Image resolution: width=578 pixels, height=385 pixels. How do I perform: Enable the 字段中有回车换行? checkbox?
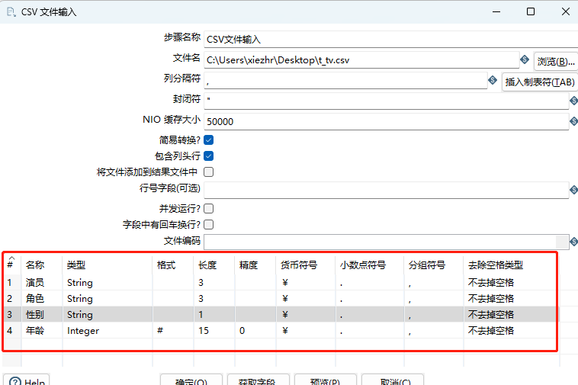coord(209,224)
